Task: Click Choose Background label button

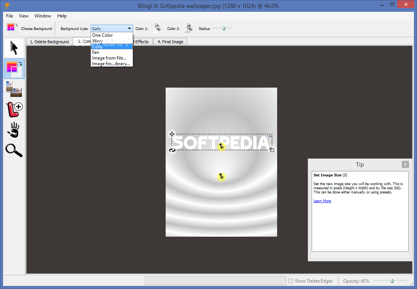Action: point(36,28)
